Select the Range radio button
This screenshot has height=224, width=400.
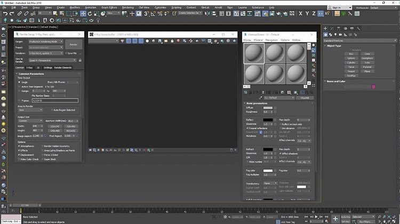pos(19,91)
